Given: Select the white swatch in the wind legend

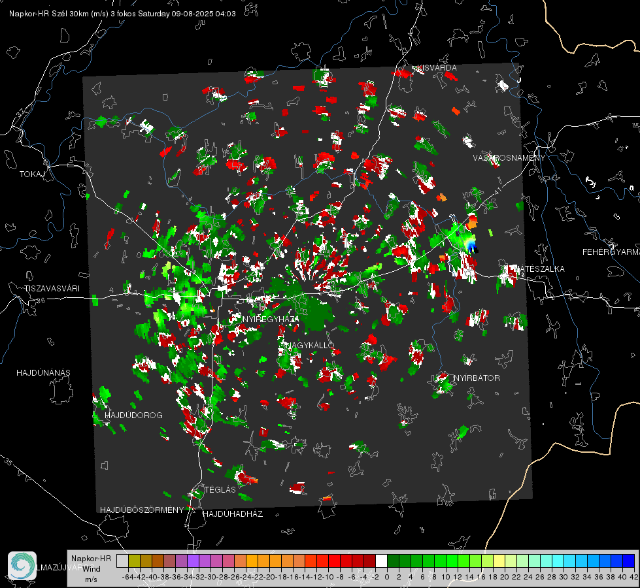Looking at the screenshot, I should [x=381, y=561].
